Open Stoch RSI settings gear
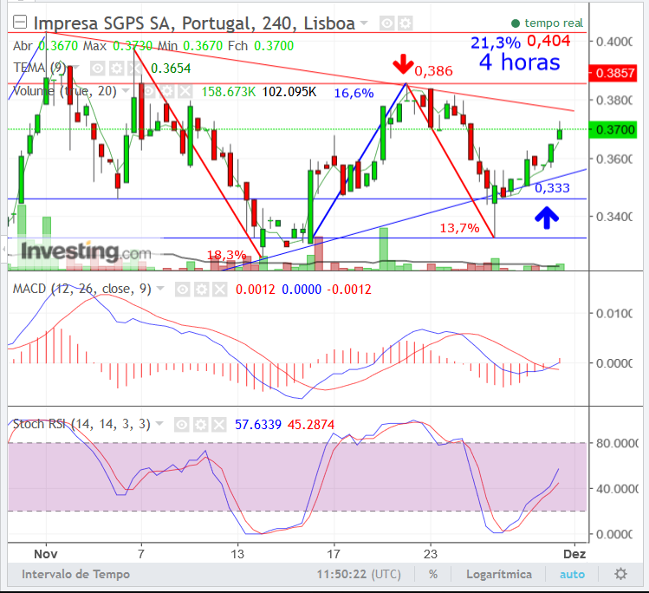 click(x=200, y=425)
